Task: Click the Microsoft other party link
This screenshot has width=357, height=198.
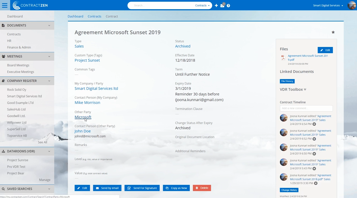Action: click(83, 117)
